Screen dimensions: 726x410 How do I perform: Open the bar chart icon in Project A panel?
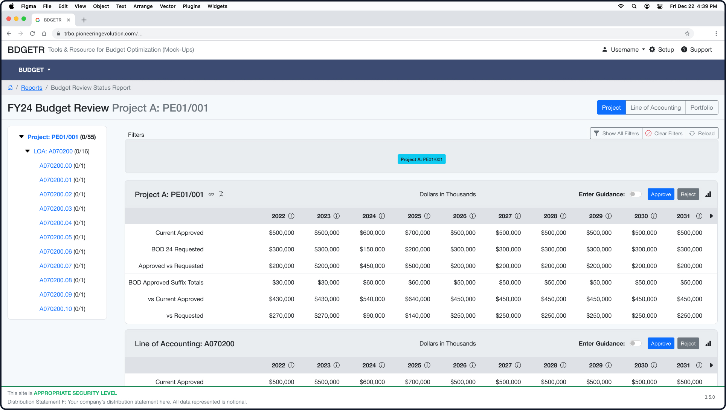708,194
